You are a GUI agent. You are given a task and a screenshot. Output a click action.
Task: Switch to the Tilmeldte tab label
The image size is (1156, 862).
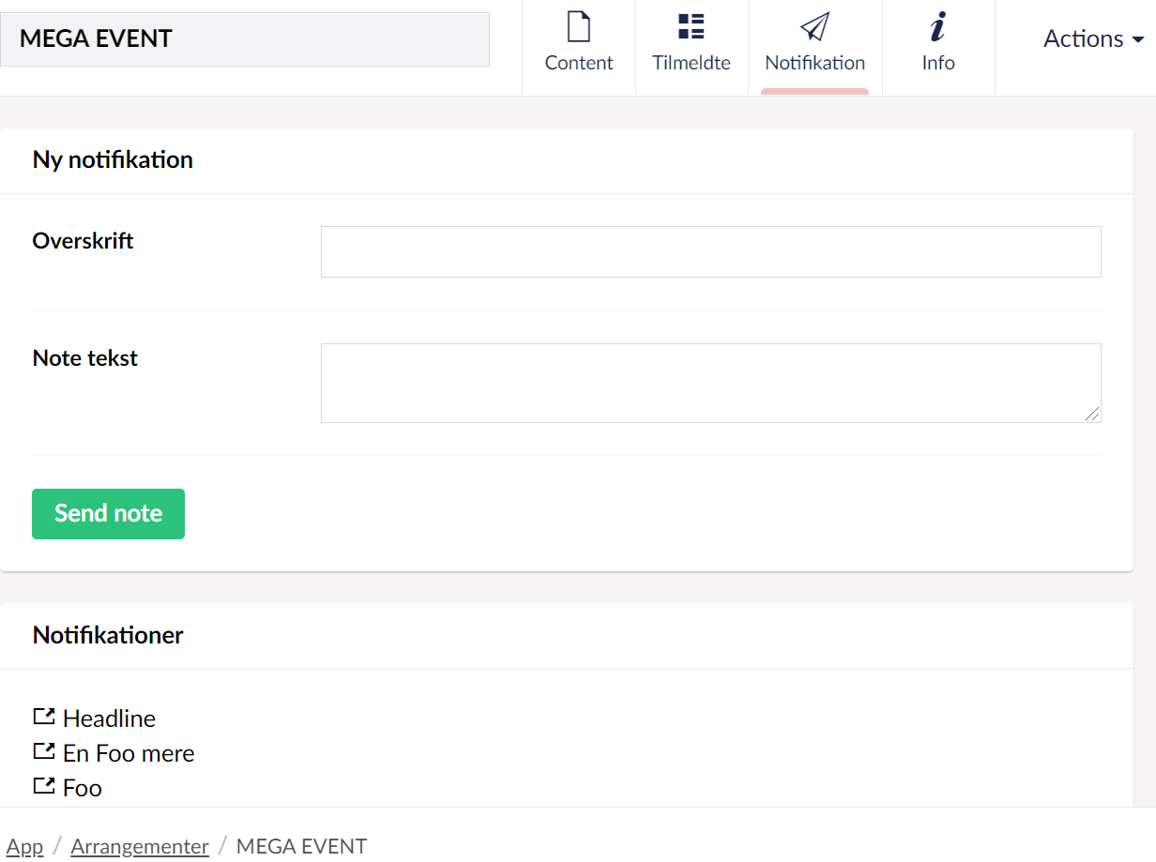(x=692, y=63)
